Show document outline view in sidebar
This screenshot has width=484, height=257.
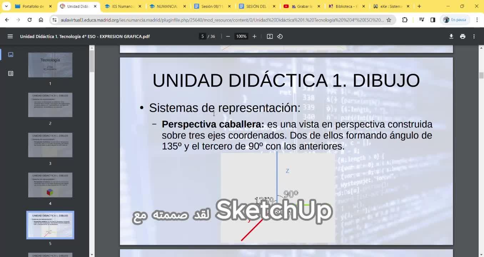point(11,74)
